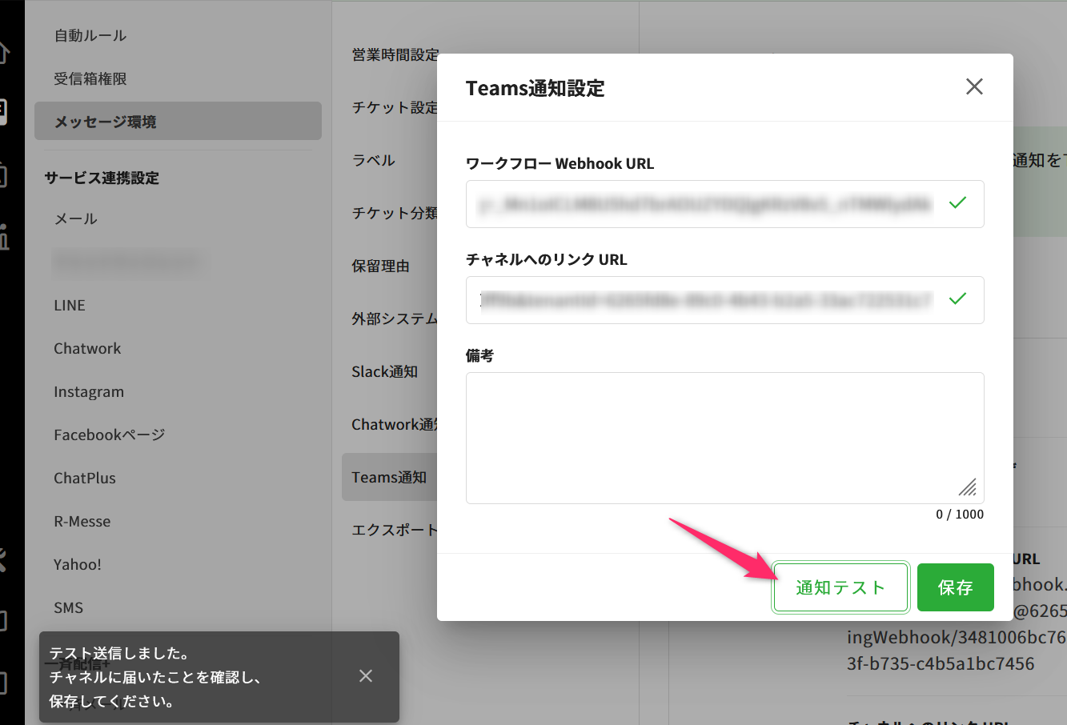This screenshot has height=725, width=1067.
Task: Select チケット分類 submenu item
Action: [395, 213]
